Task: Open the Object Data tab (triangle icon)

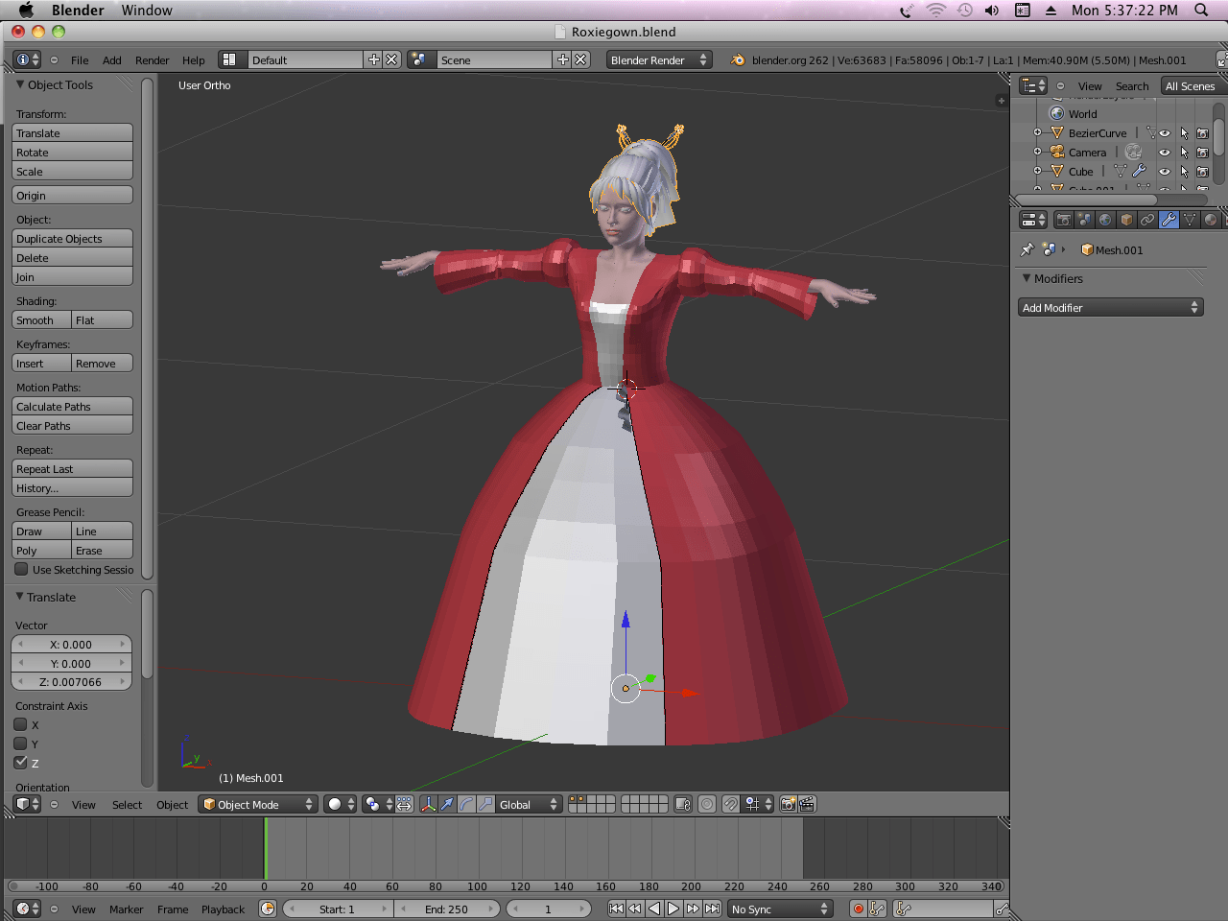Action: pyautogui.click(x=1190, y=220)
